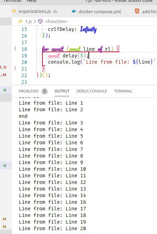Click line number 15 in the gutter
Screen dimensions: 157x234
[x=24, y=29]
